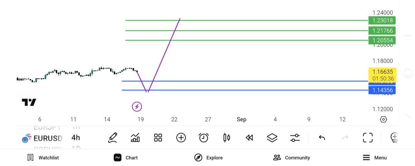The width and height of the screenshot is (415, 166).
Task: Open the Community tab
Action: click(x=292, y=158)
